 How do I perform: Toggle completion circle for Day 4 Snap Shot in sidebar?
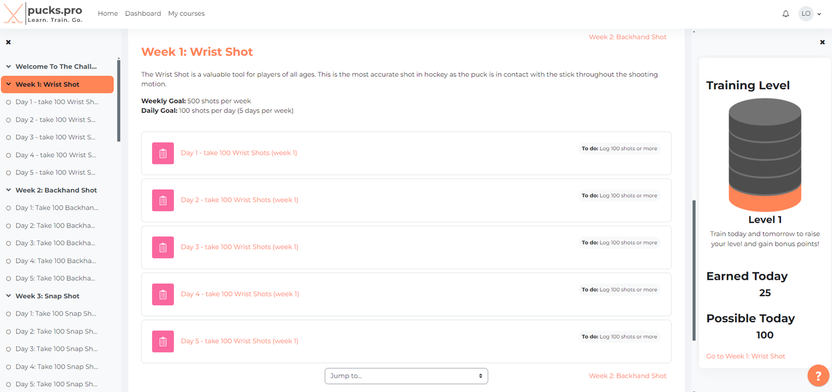(9, 367)
